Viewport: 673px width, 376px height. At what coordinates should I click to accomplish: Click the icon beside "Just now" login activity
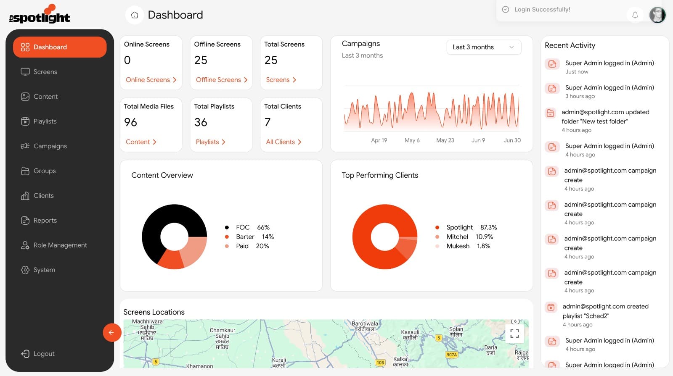tap(552, 64)
